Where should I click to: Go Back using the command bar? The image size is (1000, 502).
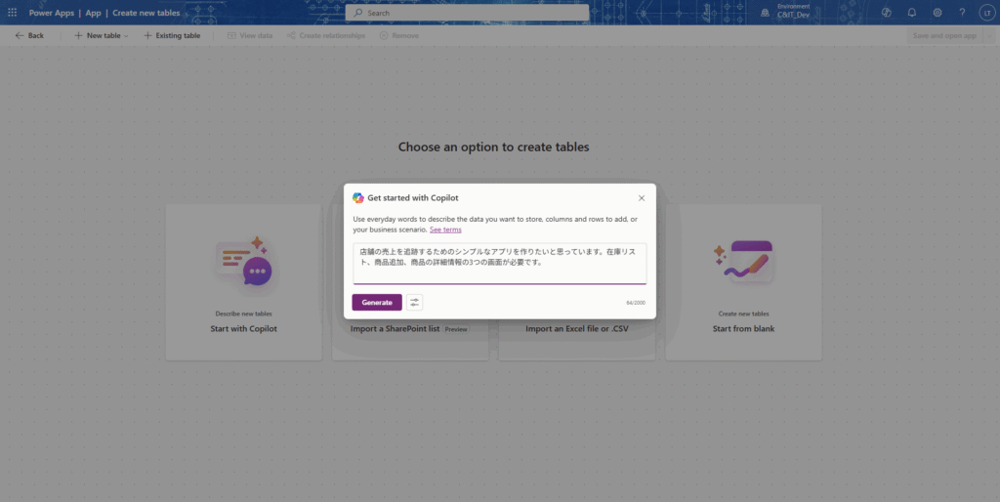pos(29,35)
